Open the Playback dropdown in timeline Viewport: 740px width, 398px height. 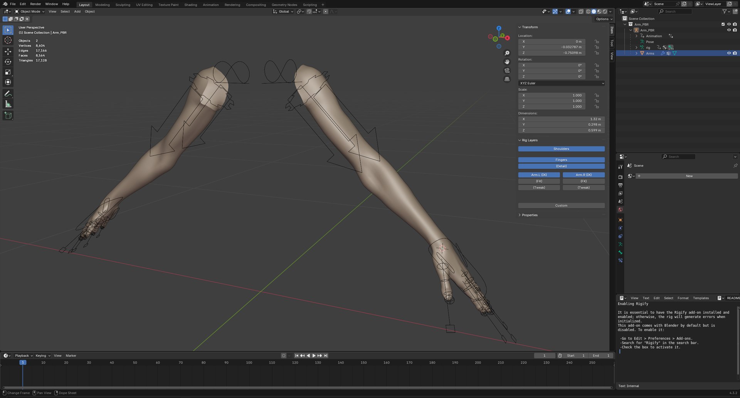coord(24,356)
